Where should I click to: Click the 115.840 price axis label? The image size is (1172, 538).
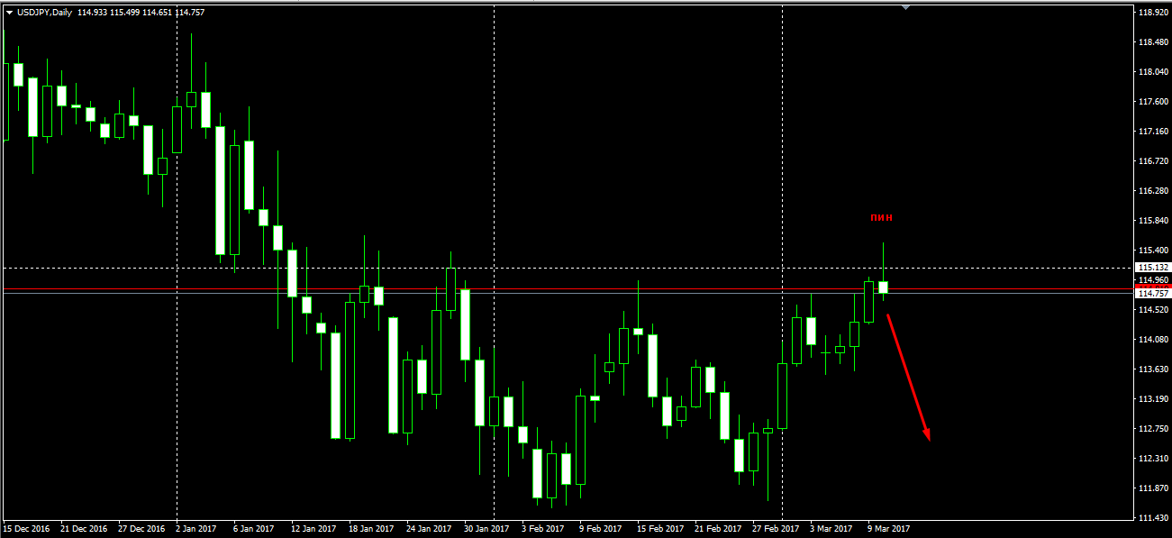(1153, 221)
